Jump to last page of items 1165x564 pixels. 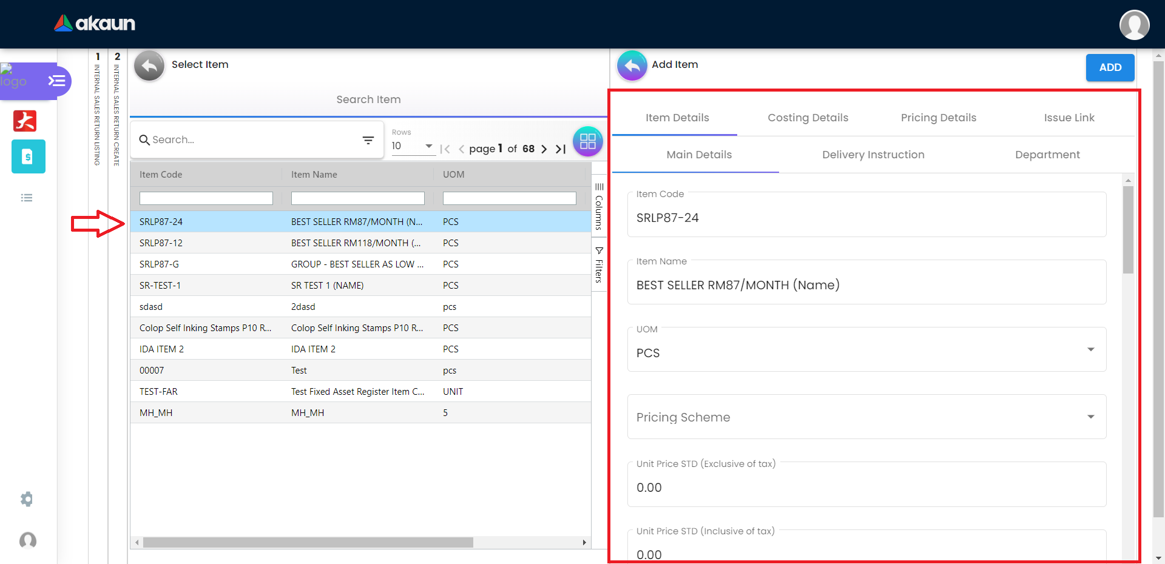tap(561, 149)
